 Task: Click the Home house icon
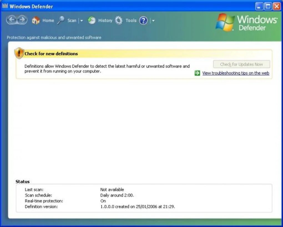pos(36,21)
